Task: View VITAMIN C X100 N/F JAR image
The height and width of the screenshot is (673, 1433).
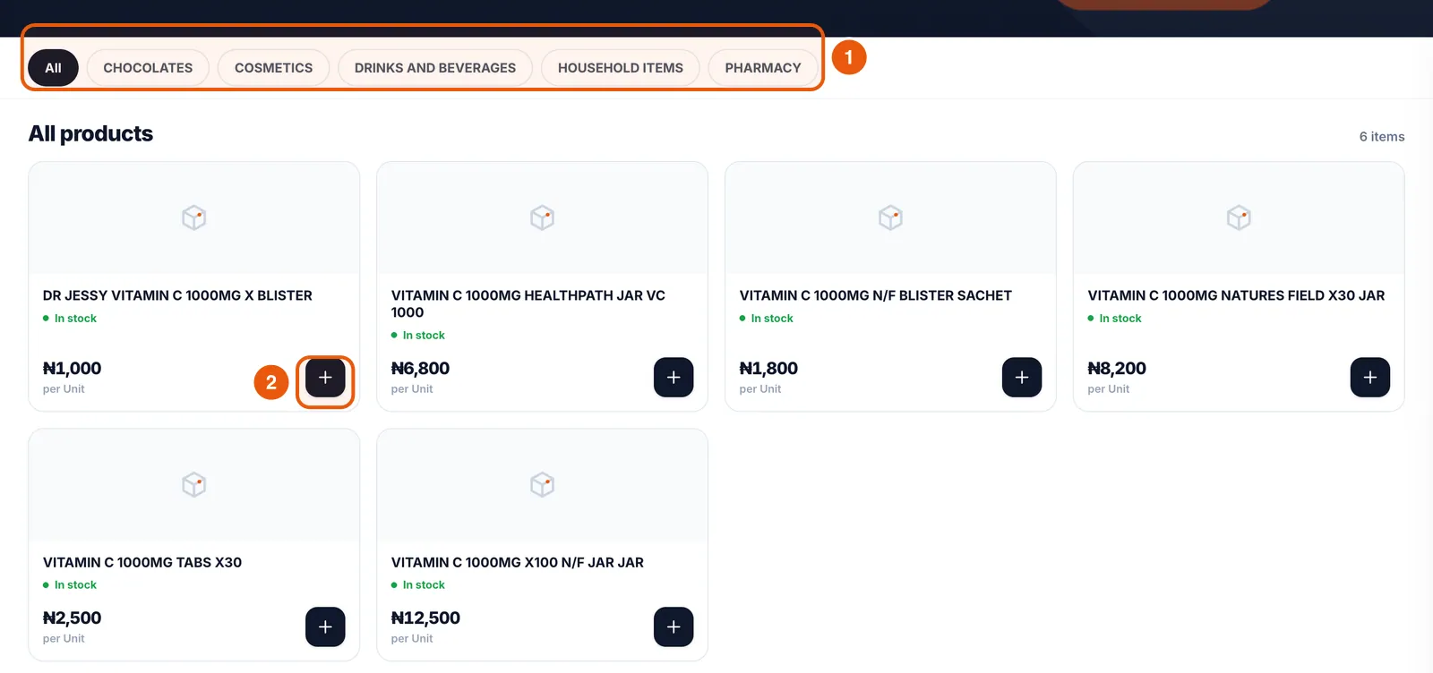Action: (x=543, y=485)
